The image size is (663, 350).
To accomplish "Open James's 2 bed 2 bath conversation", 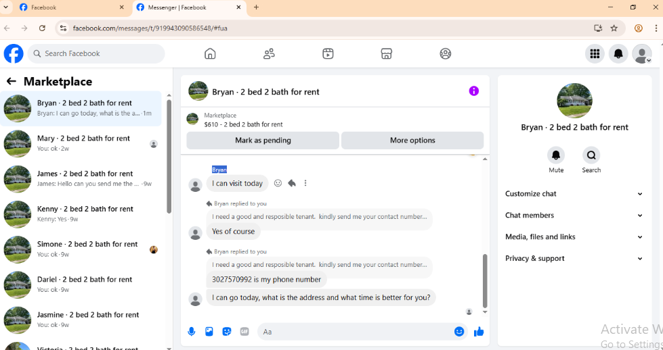I will (x=81, y=179).
